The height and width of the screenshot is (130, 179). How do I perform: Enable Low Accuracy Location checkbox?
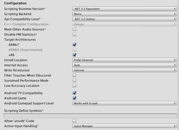pos(74,86)
